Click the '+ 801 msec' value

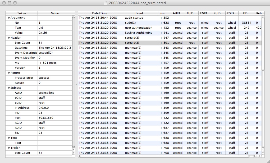tap(48, 63)
